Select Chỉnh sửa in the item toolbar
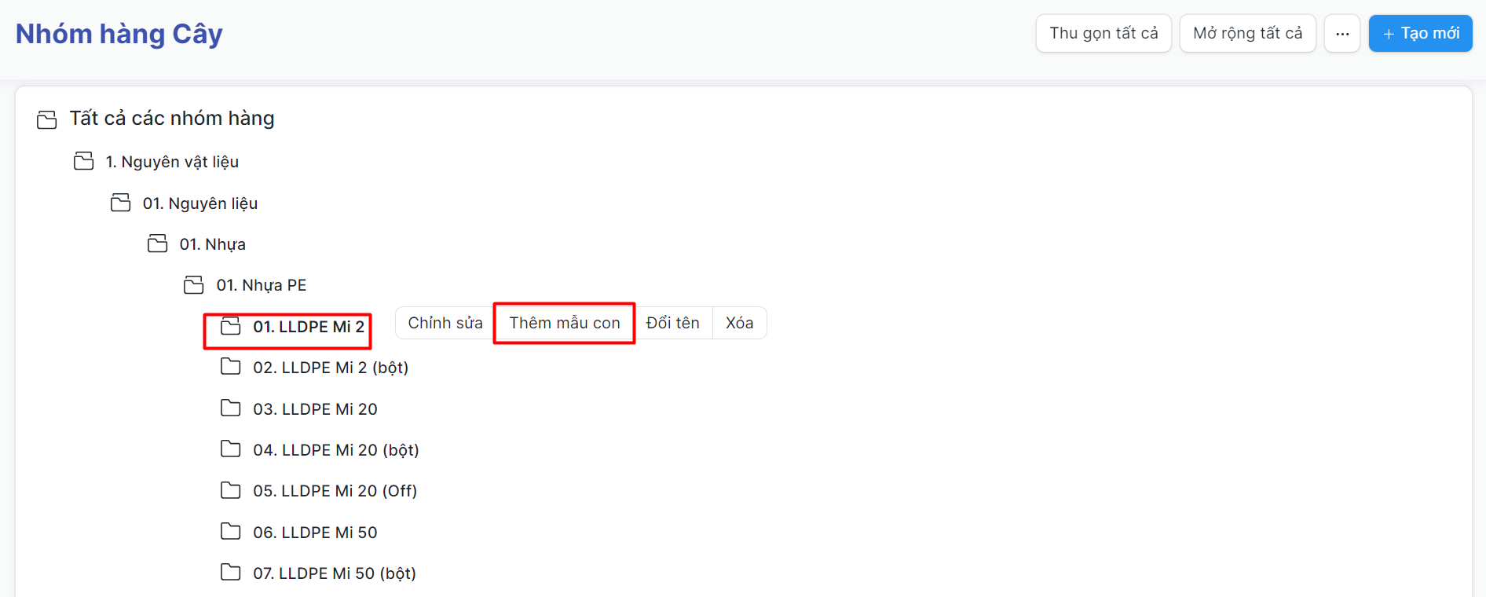1486x597 pixels. pyautogui.click(x=445, y=323)
